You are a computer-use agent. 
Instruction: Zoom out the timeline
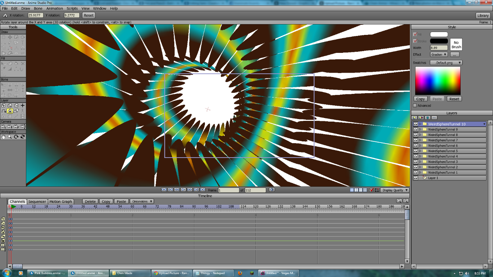coord(399,201)
